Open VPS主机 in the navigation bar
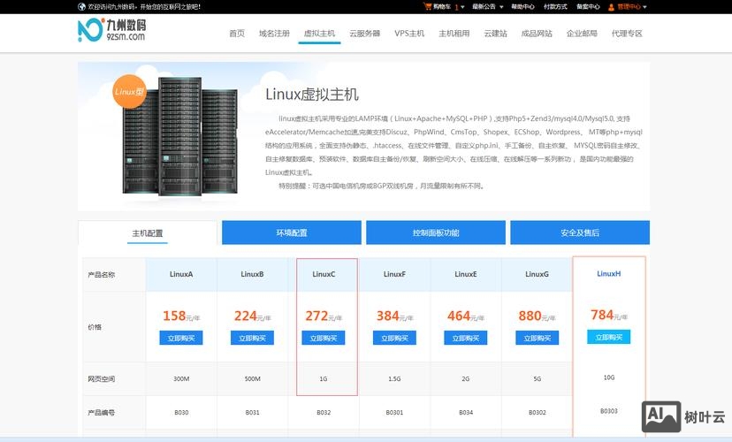732x442 pixels. point(409,33)
